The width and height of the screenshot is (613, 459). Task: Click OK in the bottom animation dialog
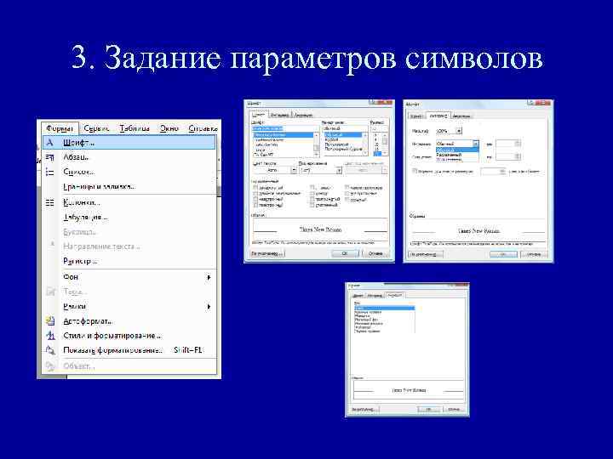coord(428,410)
